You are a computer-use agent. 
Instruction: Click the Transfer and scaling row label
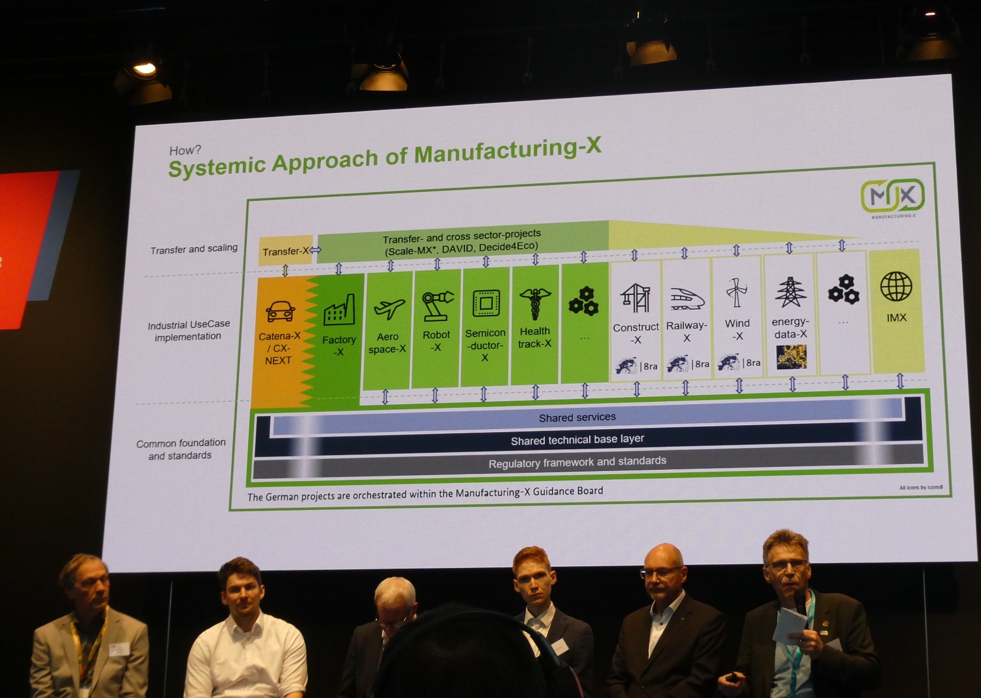pyautogui.click(x=194, y=249)
